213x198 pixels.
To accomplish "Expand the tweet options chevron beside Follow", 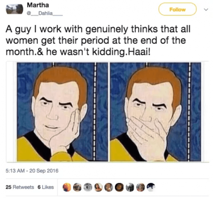I will point(206,10).
